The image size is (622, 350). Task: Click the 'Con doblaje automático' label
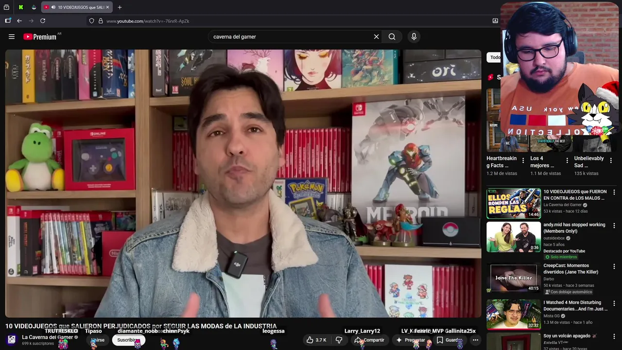tap(568, 292)
